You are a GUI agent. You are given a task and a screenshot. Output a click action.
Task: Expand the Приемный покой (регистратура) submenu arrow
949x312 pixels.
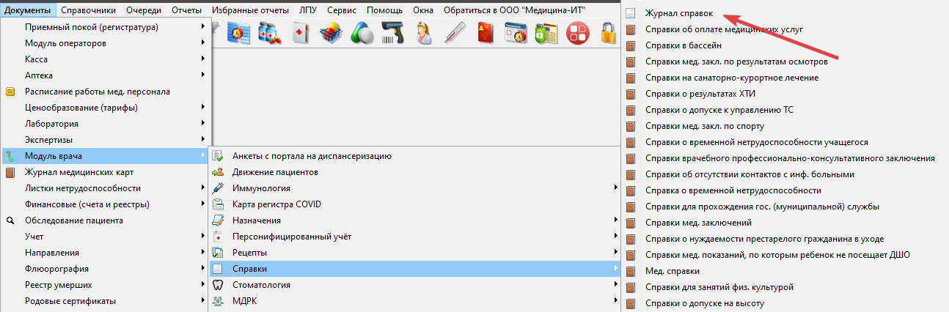[202, 27]
